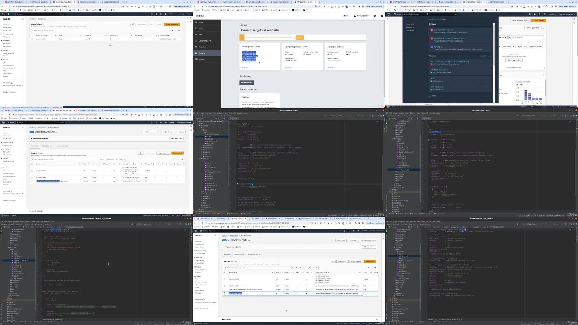The image size is (578, 325).
Task: Clear the AWS console search with X icon
Action: (456, 14)
